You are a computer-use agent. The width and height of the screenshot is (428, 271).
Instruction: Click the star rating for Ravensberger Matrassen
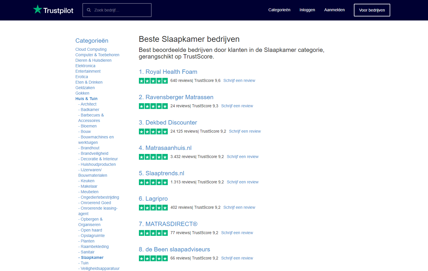coord(153,106)
